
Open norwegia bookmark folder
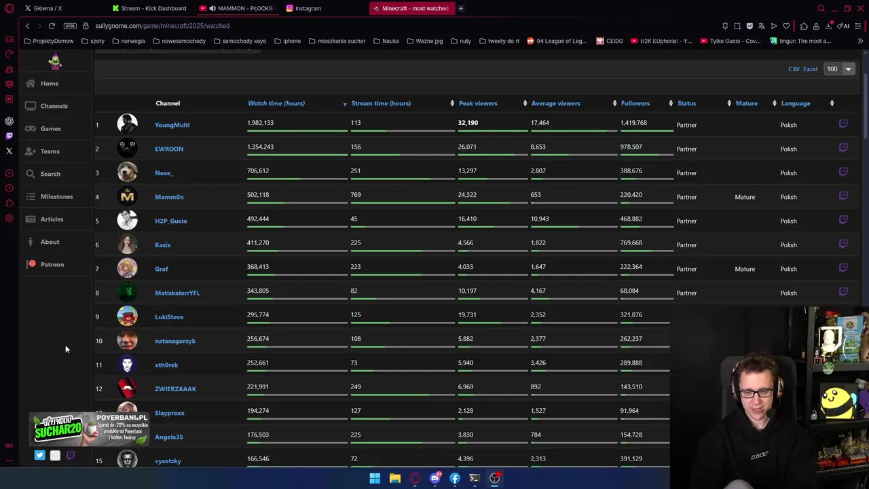[x=128, y=41]
